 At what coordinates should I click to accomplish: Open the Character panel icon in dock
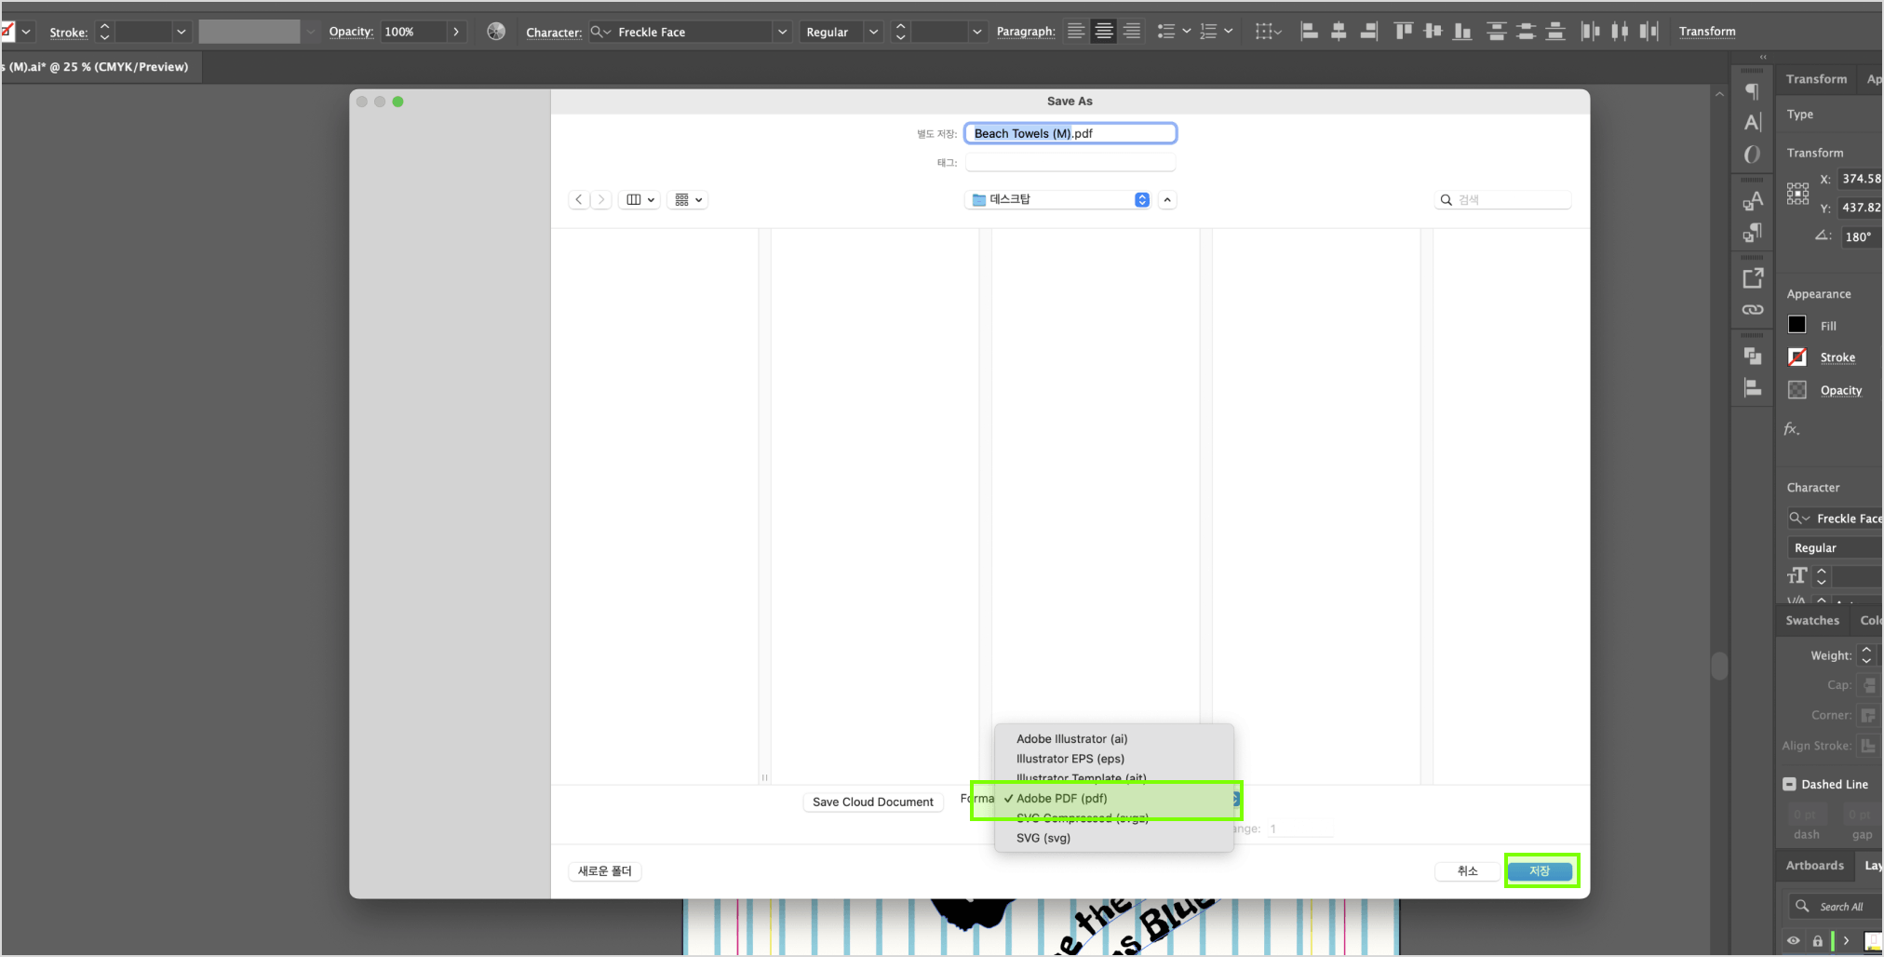click(x=1752, y=122)
